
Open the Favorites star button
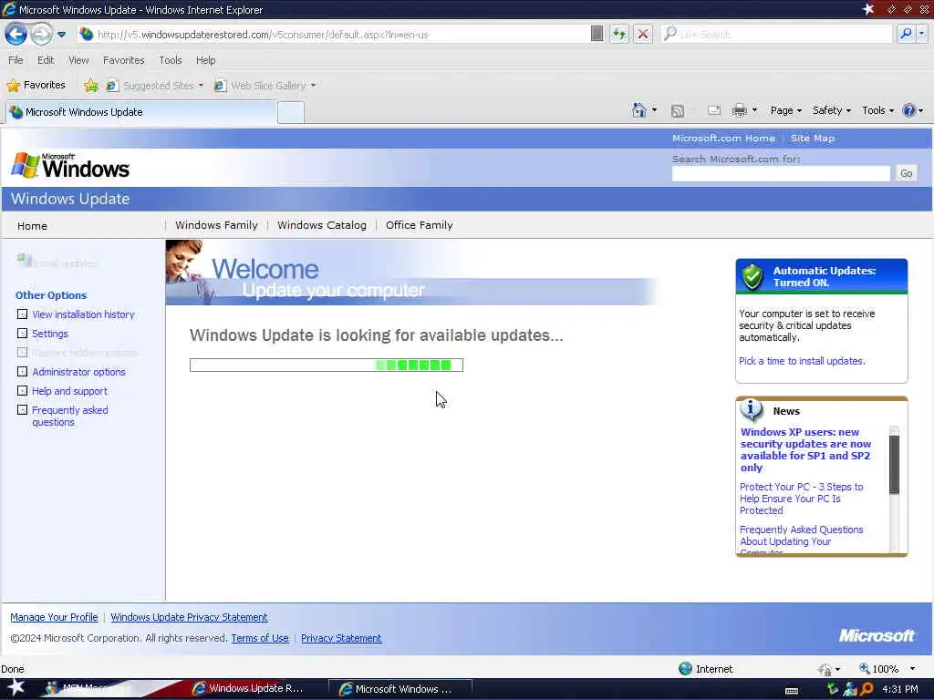tap(36, 85)
